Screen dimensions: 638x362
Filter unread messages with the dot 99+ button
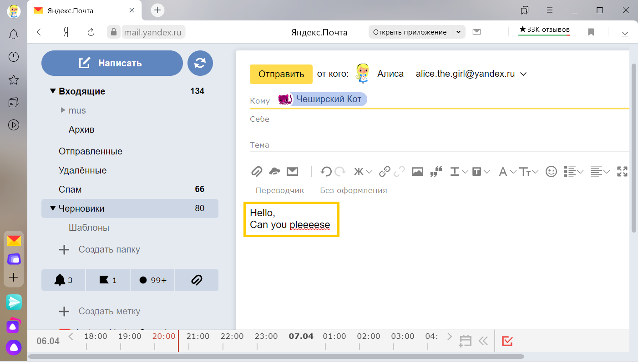(152, 280)
